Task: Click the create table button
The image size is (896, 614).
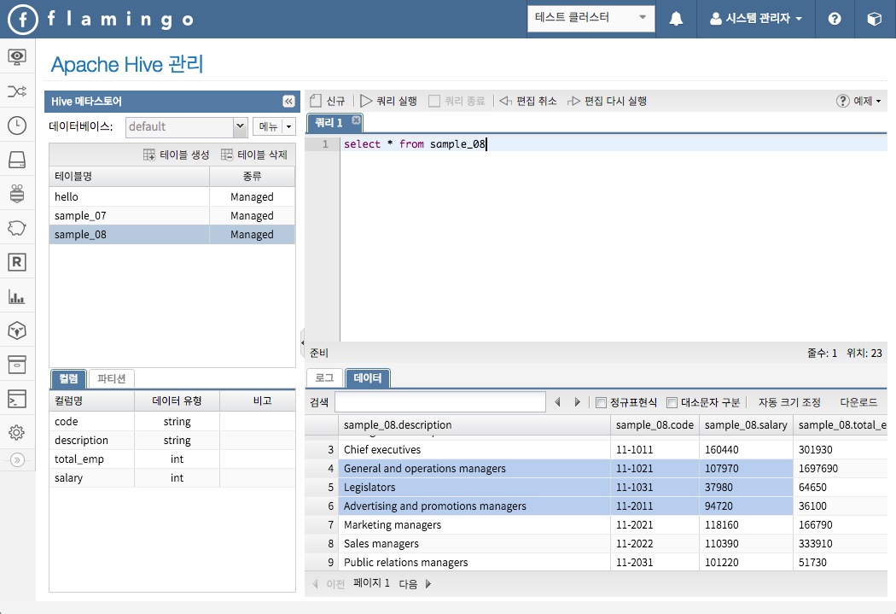Action: 176,155
